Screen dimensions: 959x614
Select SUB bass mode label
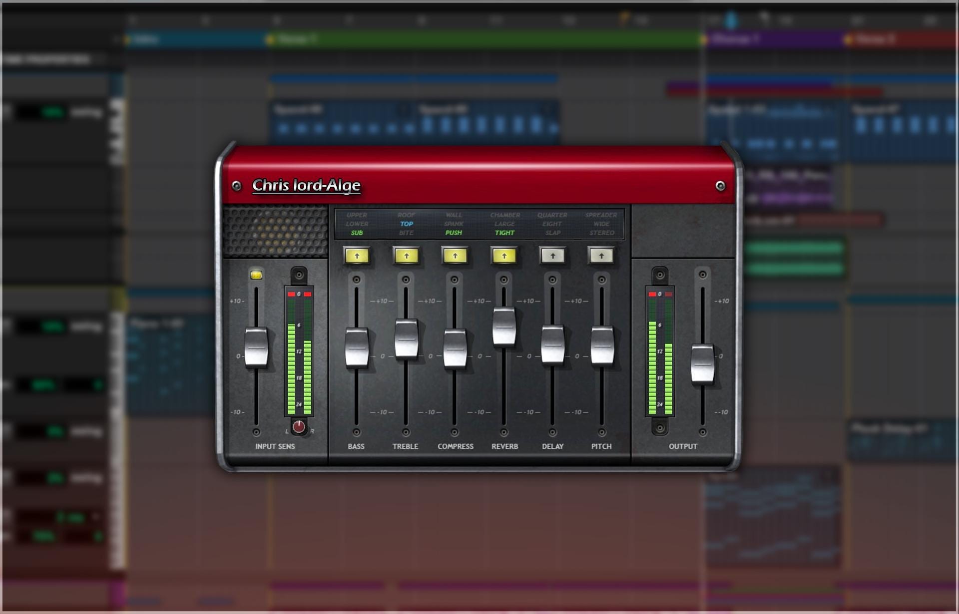(357, 233)
